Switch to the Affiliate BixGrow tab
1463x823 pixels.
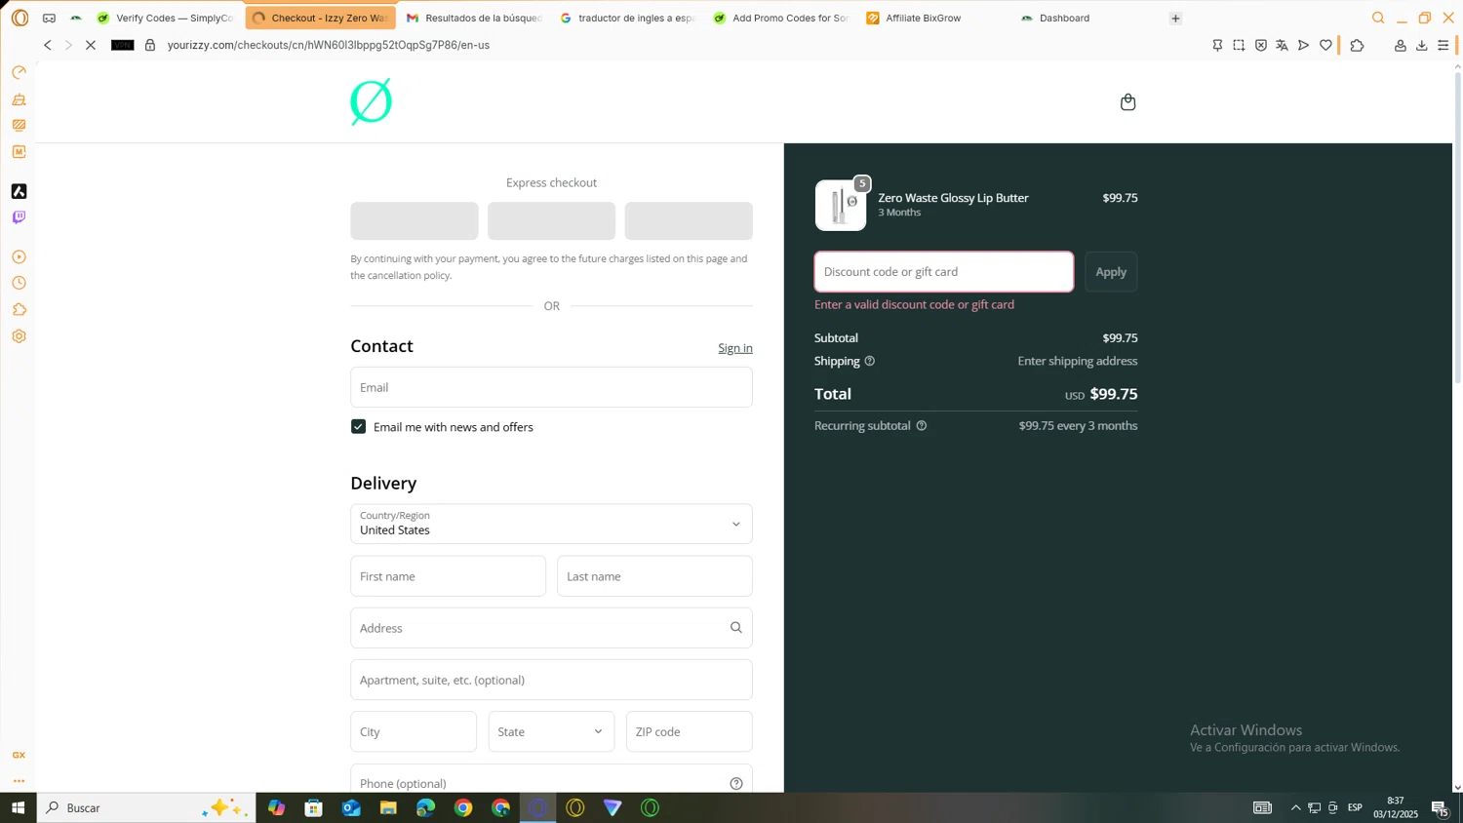coord(934,18)
